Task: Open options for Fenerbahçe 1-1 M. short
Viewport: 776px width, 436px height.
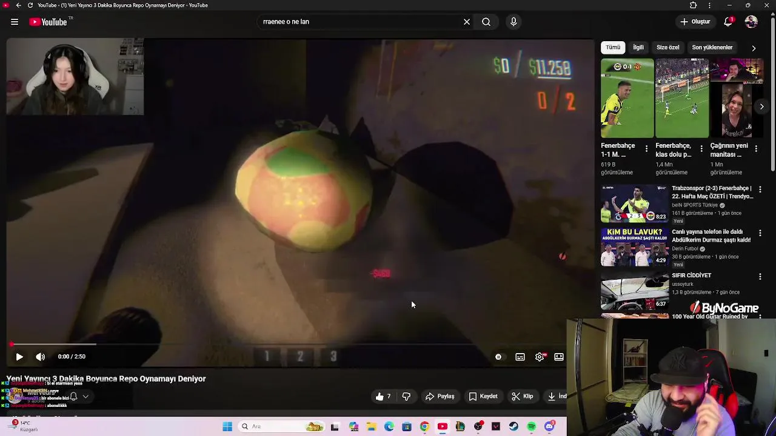Action: (x=646, y=148)
